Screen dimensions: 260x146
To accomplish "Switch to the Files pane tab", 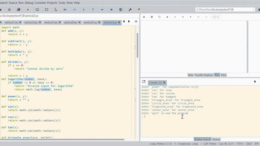I will tap(224, 75).
